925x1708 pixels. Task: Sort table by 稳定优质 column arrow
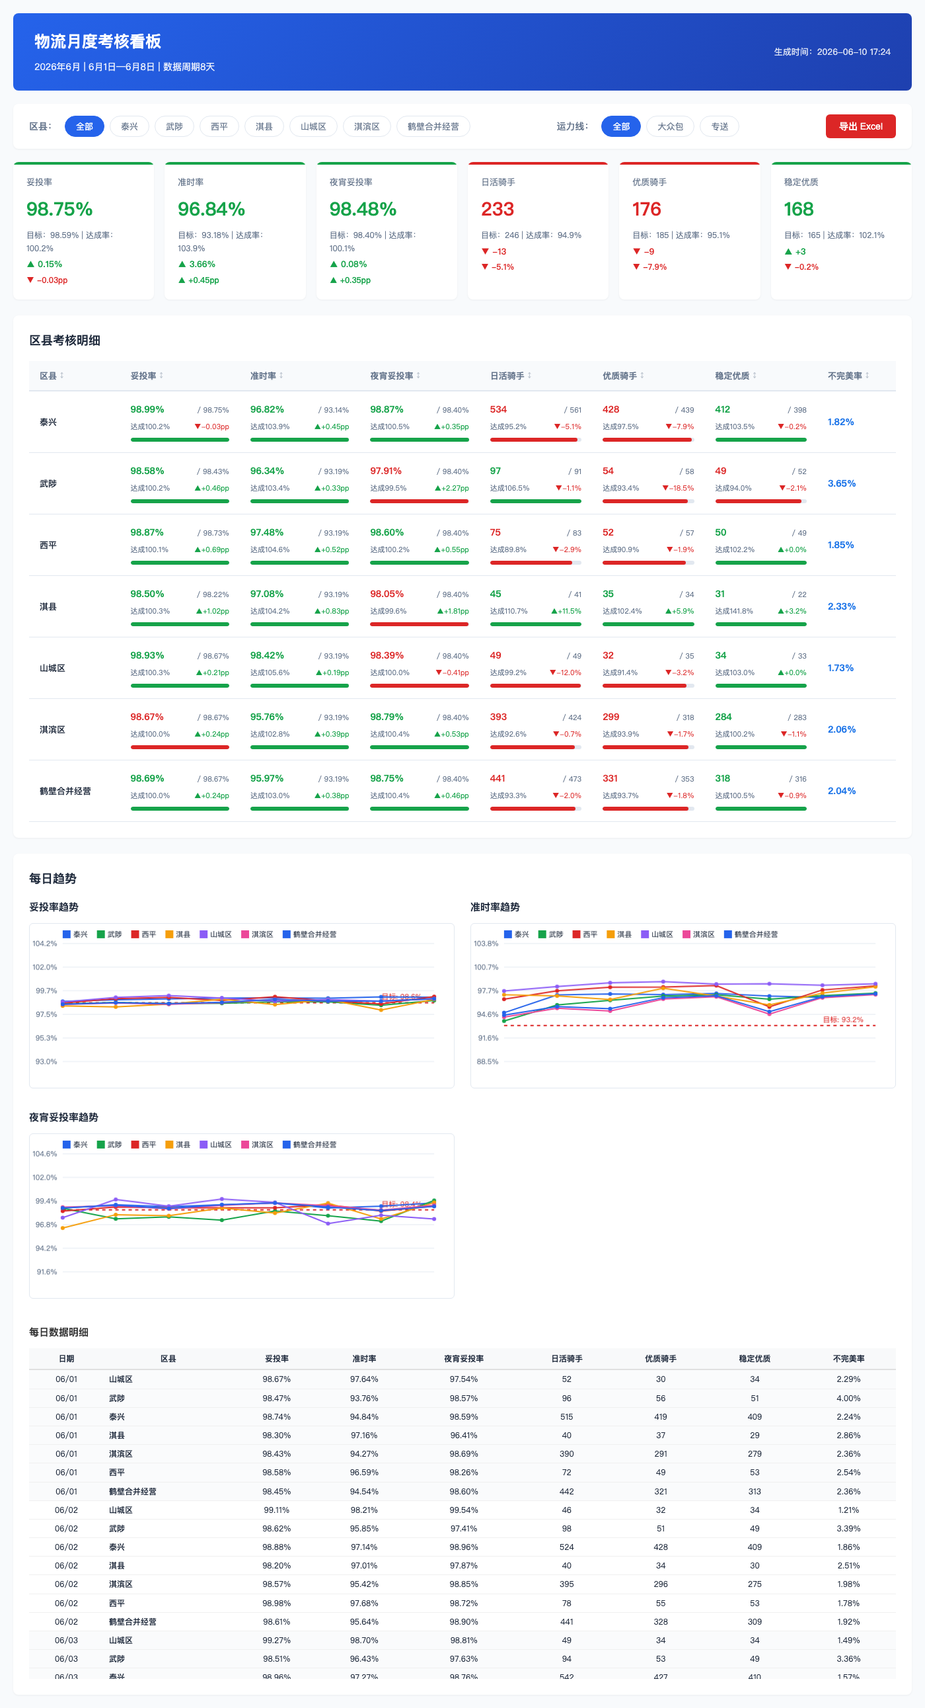[x=755, y=376]
